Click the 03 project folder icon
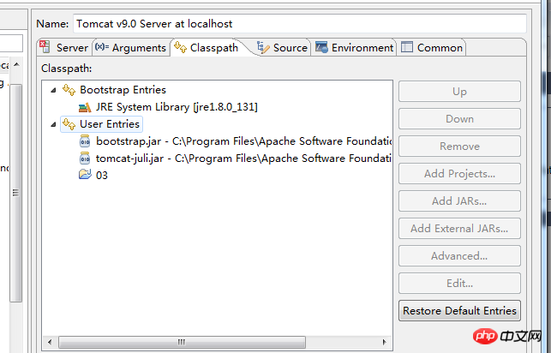 click(85, 175)
